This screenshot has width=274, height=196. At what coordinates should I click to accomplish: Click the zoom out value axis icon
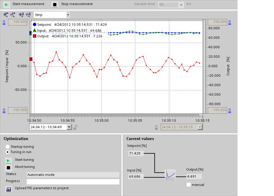[x=28, y=15]
